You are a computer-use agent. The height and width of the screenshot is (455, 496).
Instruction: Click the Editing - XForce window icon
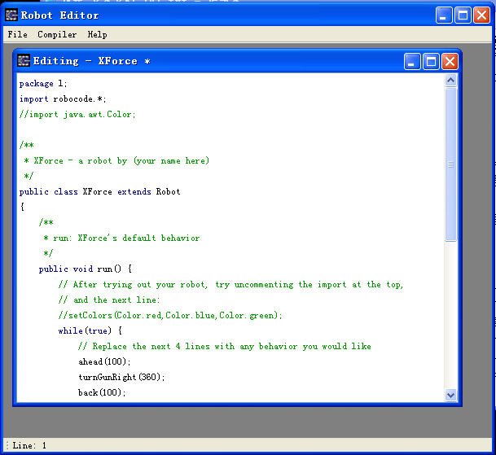point(24,61)
